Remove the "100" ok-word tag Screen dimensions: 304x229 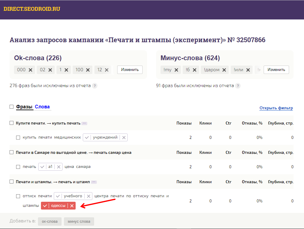(88, 70)
